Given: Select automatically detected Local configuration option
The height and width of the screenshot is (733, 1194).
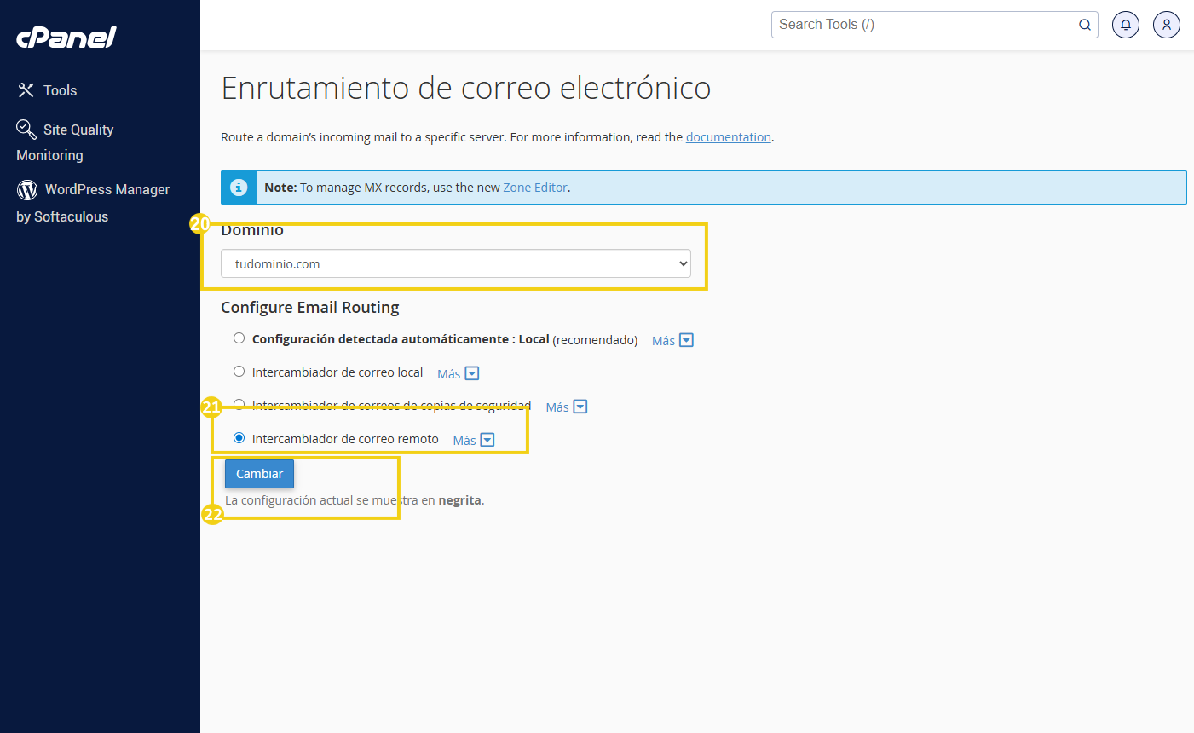Looking at the screenshot, I should (239, 338).
